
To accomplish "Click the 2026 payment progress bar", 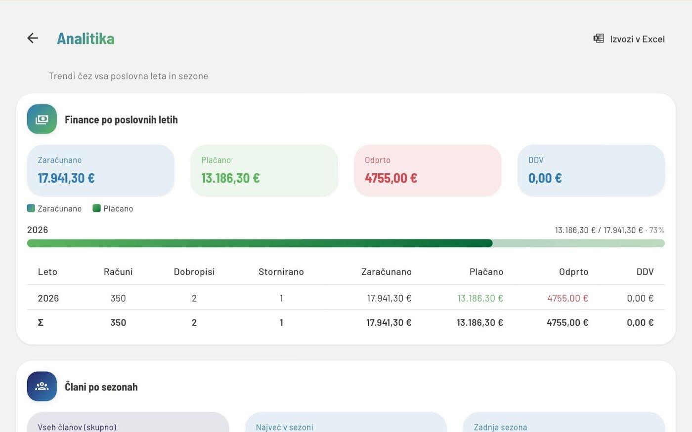I will click(x=346, y=243).
